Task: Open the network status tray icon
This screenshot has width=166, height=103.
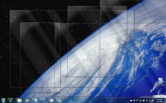Action: [150, 101]
